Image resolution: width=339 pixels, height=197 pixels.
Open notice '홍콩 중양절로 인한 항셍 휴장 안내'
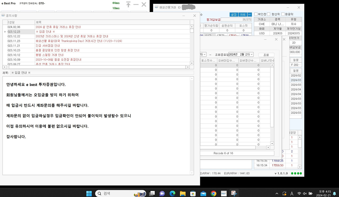click(x=57, y=50)
